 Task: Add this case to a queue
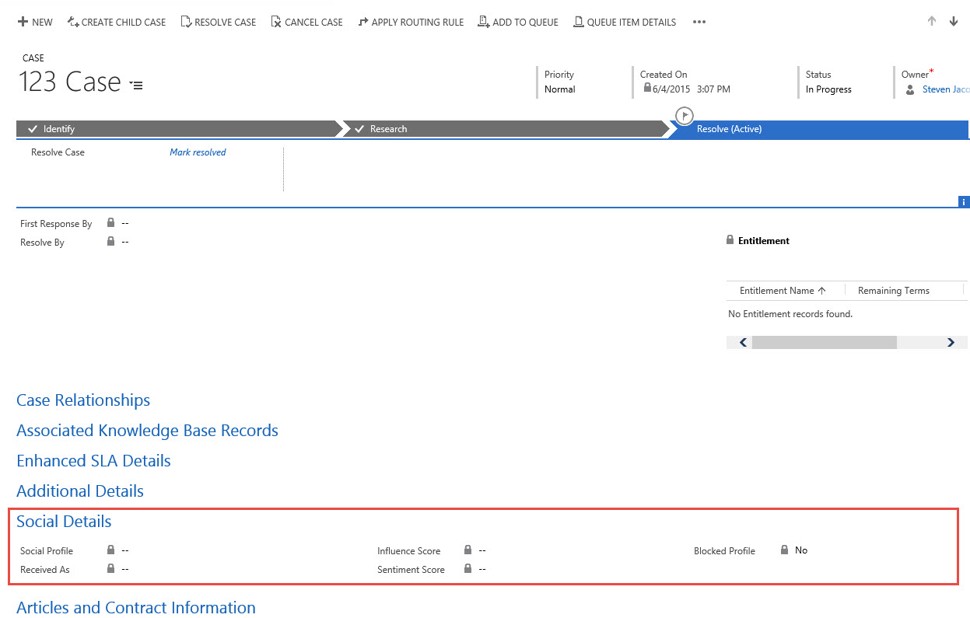pos(518,22)
